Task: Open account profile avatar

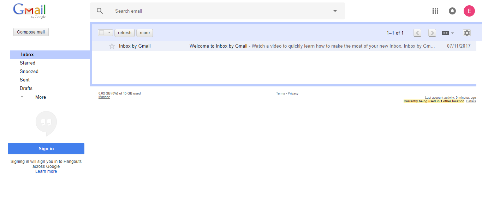Action: pos(469,11)
